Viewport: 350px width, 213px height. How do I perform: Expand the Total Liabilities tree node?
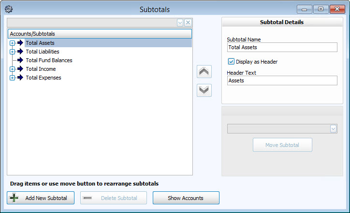coord(12,52)
